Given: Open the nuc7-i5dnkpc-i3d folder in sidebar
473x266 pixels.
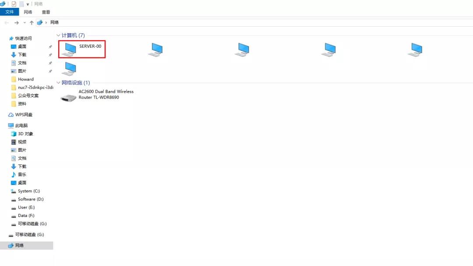Looking at the screenshot, I should pos(35,87).
